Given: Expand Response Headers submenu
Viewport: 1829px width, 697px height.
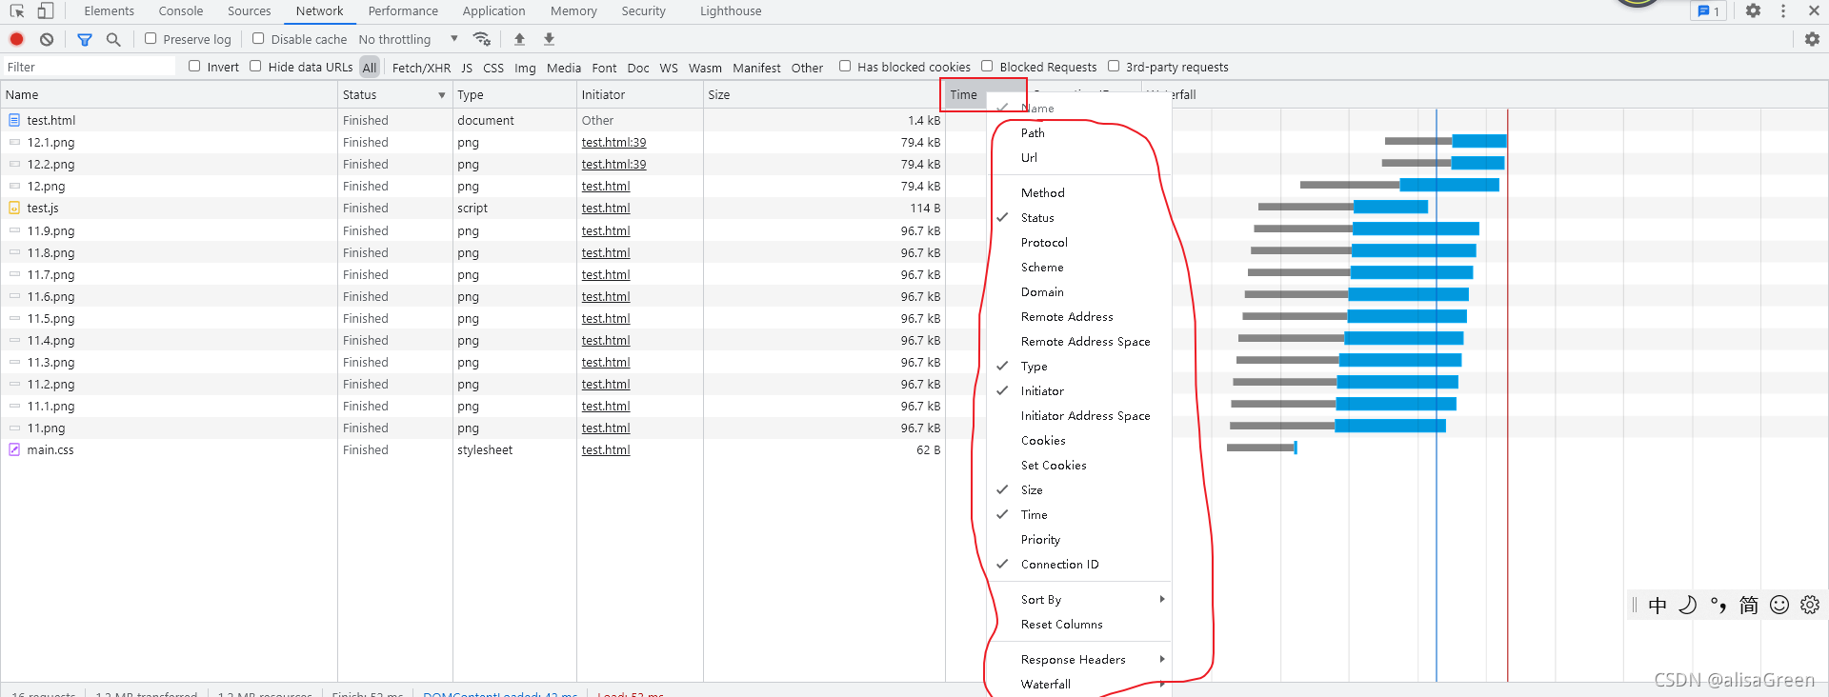Looking at the screenshot, I should (x=1079, y=660).
